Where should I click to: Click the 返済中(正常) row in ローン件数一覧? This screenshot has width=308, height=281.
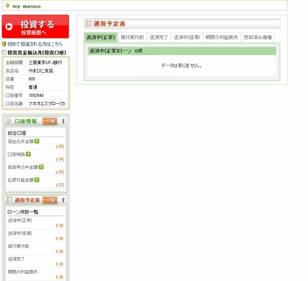(35, 223)
